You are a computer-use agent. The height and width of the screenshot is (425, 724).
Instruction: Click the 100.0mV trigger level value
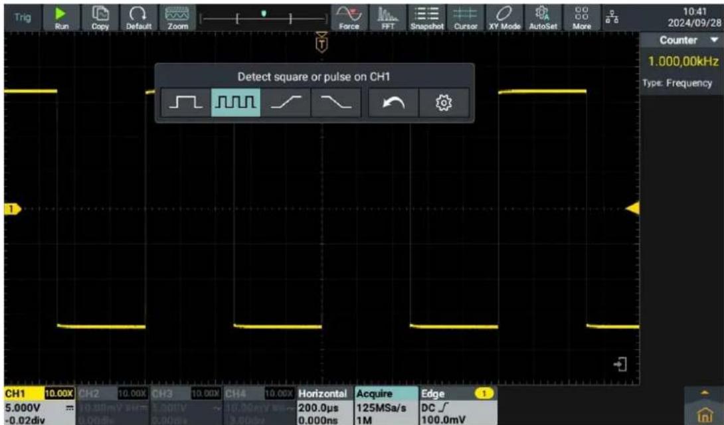pos(443,420)
